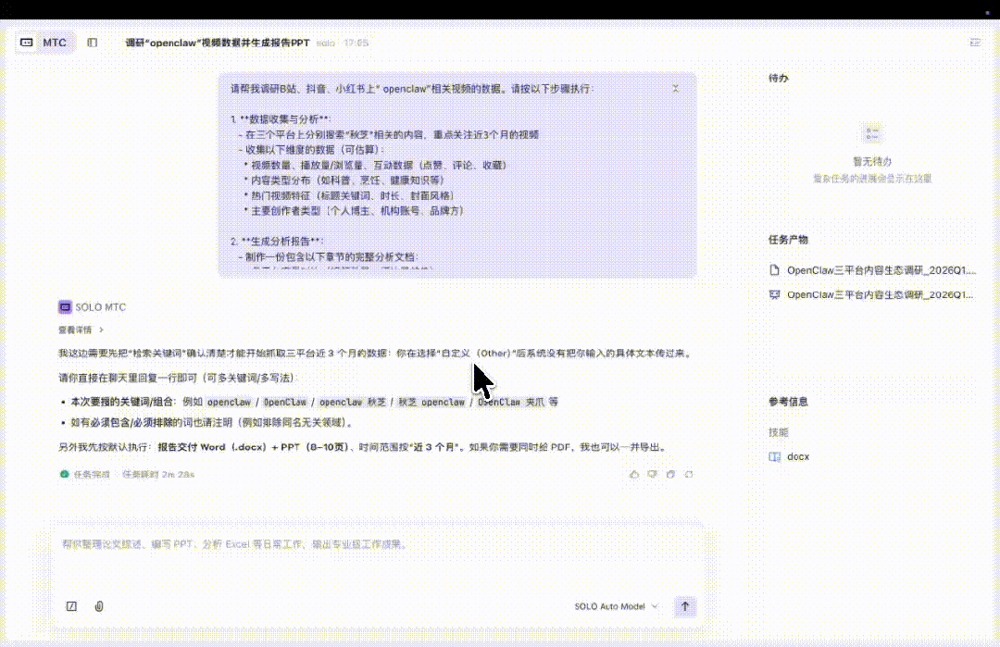The width and height of the screenshot is (1000, 647).
Task: Copy the assistant reply using copy icon
Action: (669, 474)
